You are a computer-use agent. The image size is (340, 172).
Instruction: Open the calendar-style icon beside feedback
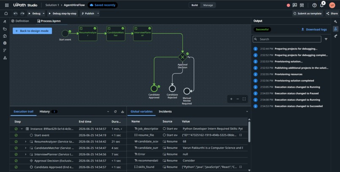click(x=302, y=5)
